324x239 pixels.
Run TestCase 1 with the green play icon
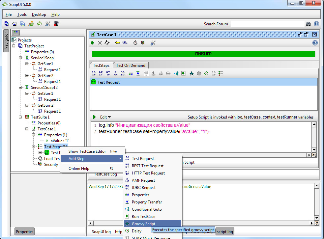[x=93, y=43]
